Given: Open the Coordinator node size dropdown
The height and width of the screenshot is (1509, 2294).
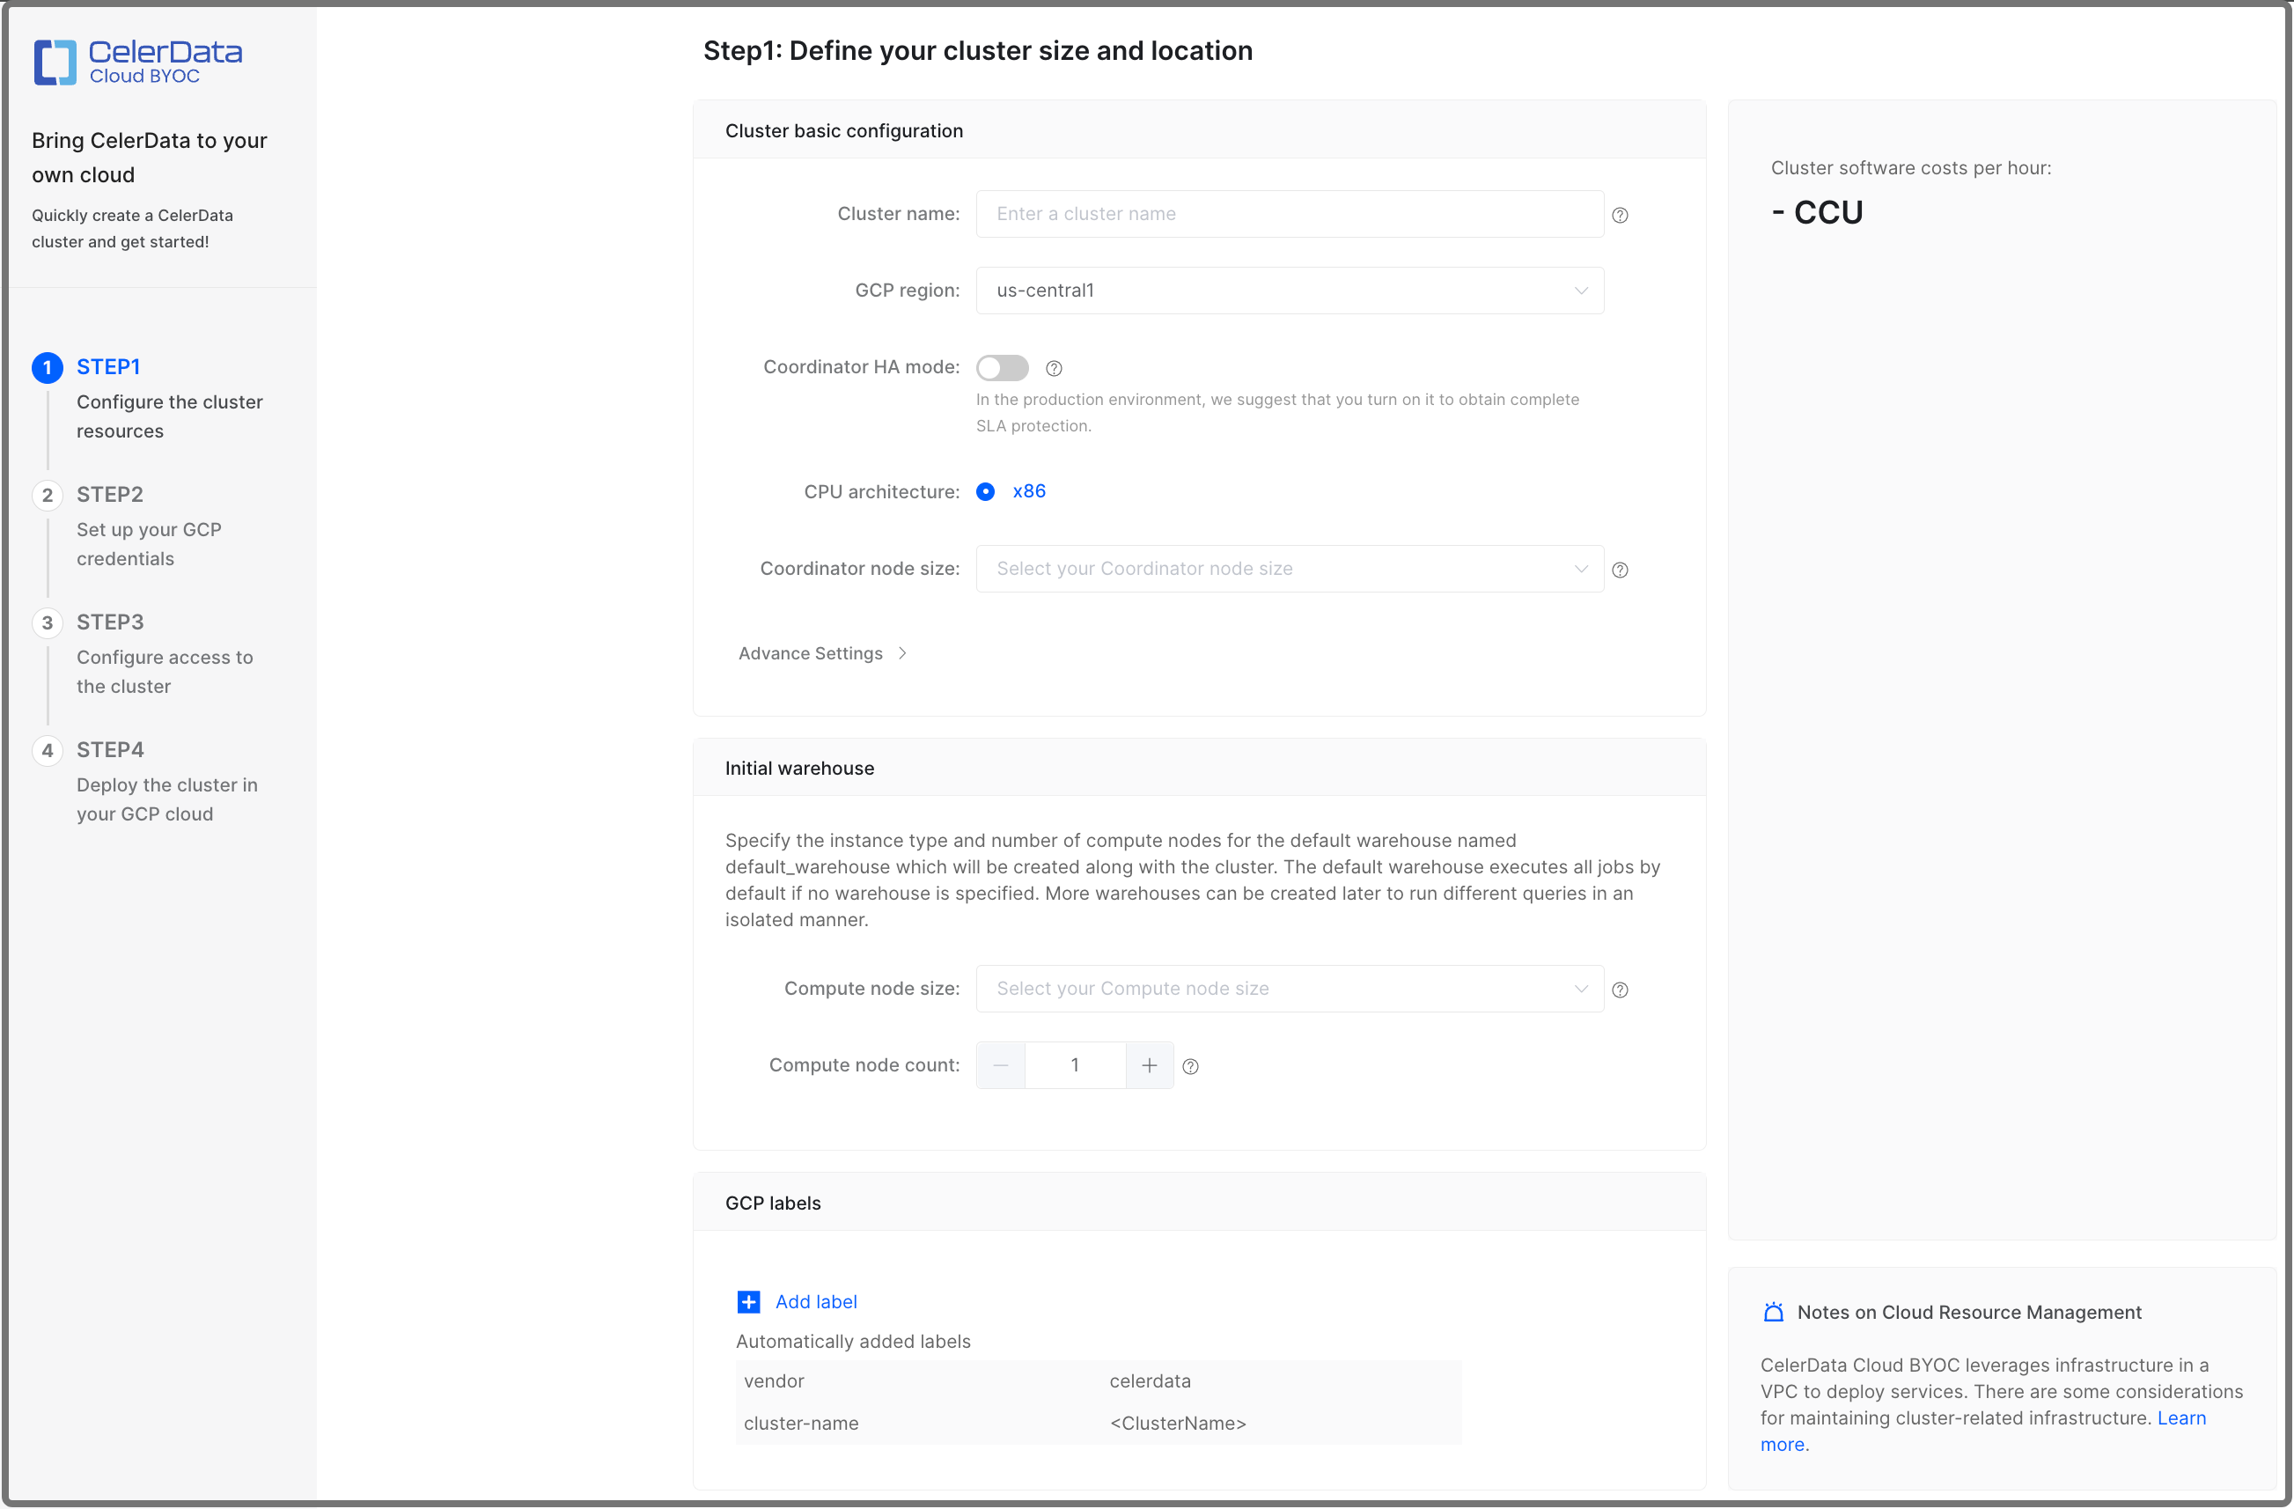Looking at the screenshot, I should click(1289, 569).
